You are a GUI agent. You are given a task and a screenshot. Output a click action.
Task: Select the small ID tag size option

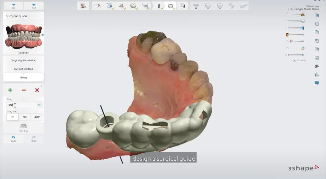tap(12, 117)
